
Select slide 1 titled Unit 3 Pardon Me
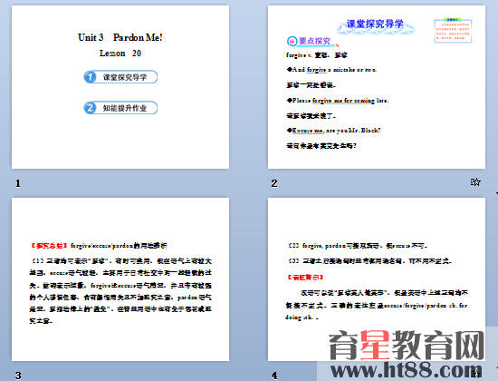[x=120, y=87]
